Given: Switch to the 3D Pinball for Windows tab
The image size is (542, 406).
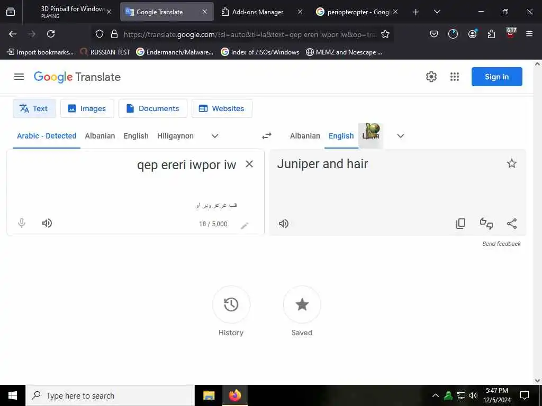Looking at the screenshot, I should (x=72, y=12).
